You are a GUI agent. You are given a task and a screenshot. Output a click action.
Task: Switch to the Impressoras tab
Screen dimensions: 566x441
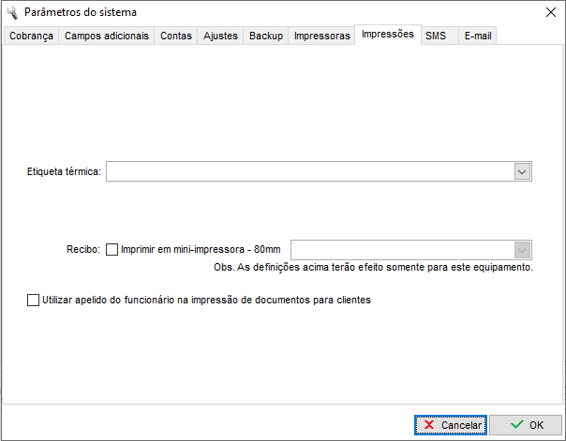click(x=321, y=36)
